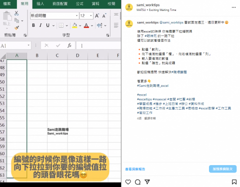Click the sami_worktips avatar in the post header
Screen dimensions: 240x187
point(129,7)
